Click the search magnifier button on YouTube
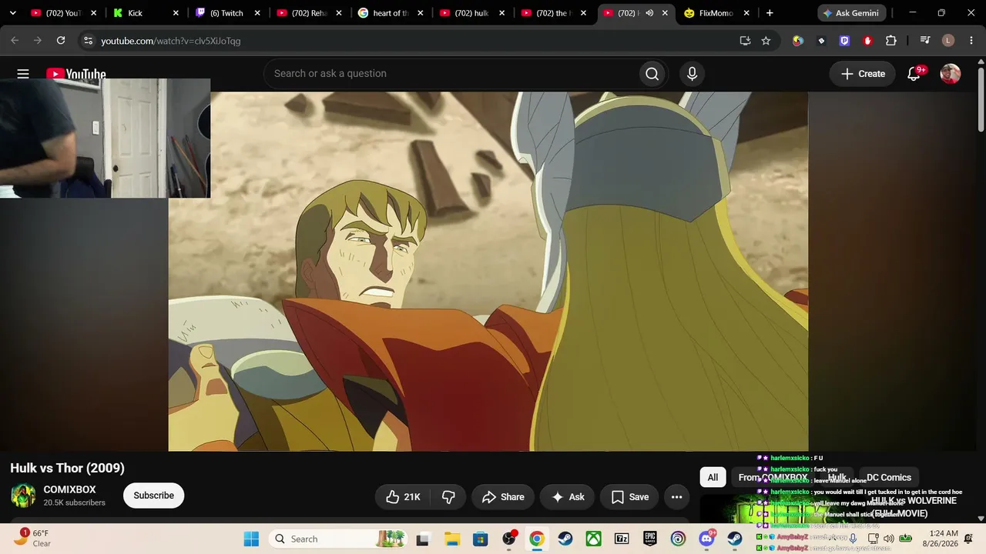The image size is (986, 554). coord(652,74)
